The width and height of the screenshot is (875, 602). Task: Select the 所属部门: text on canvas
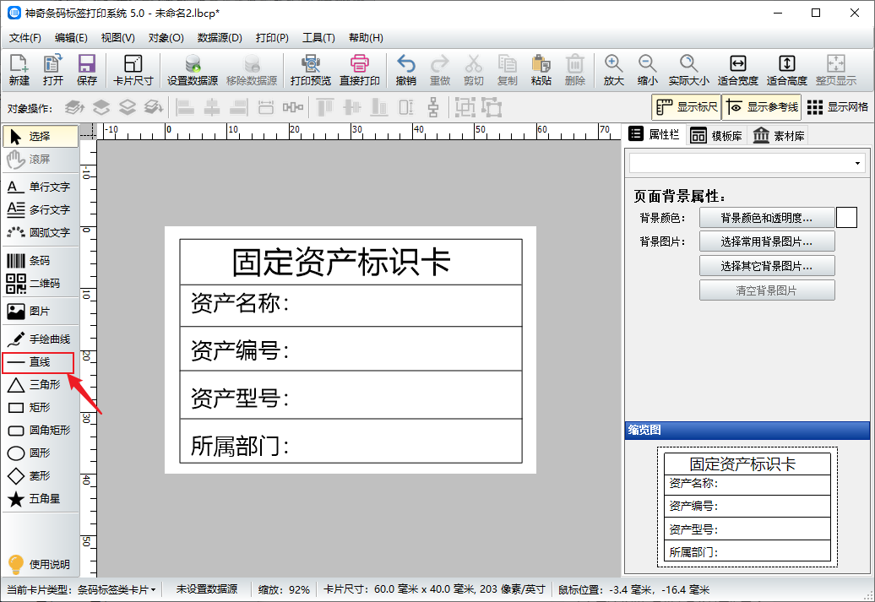[x=241, y=447]
